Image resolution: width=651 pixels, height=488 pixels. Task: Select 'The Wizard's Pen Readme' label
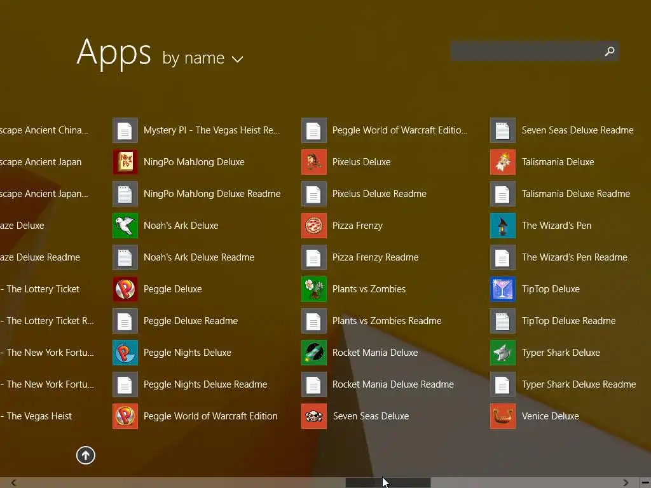click(575, 257)
